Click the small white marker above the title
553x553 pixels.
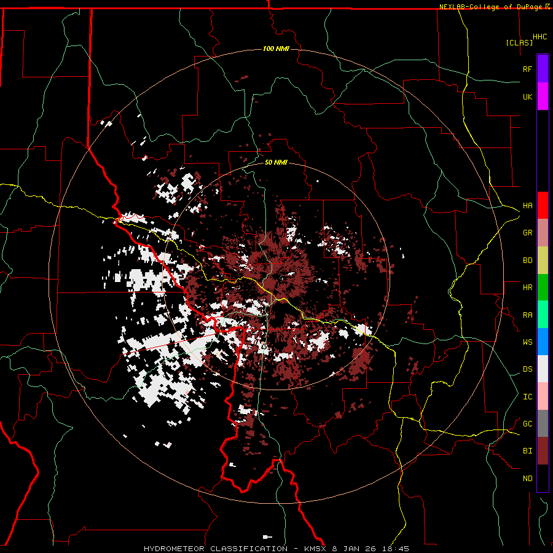coord(267,537)
